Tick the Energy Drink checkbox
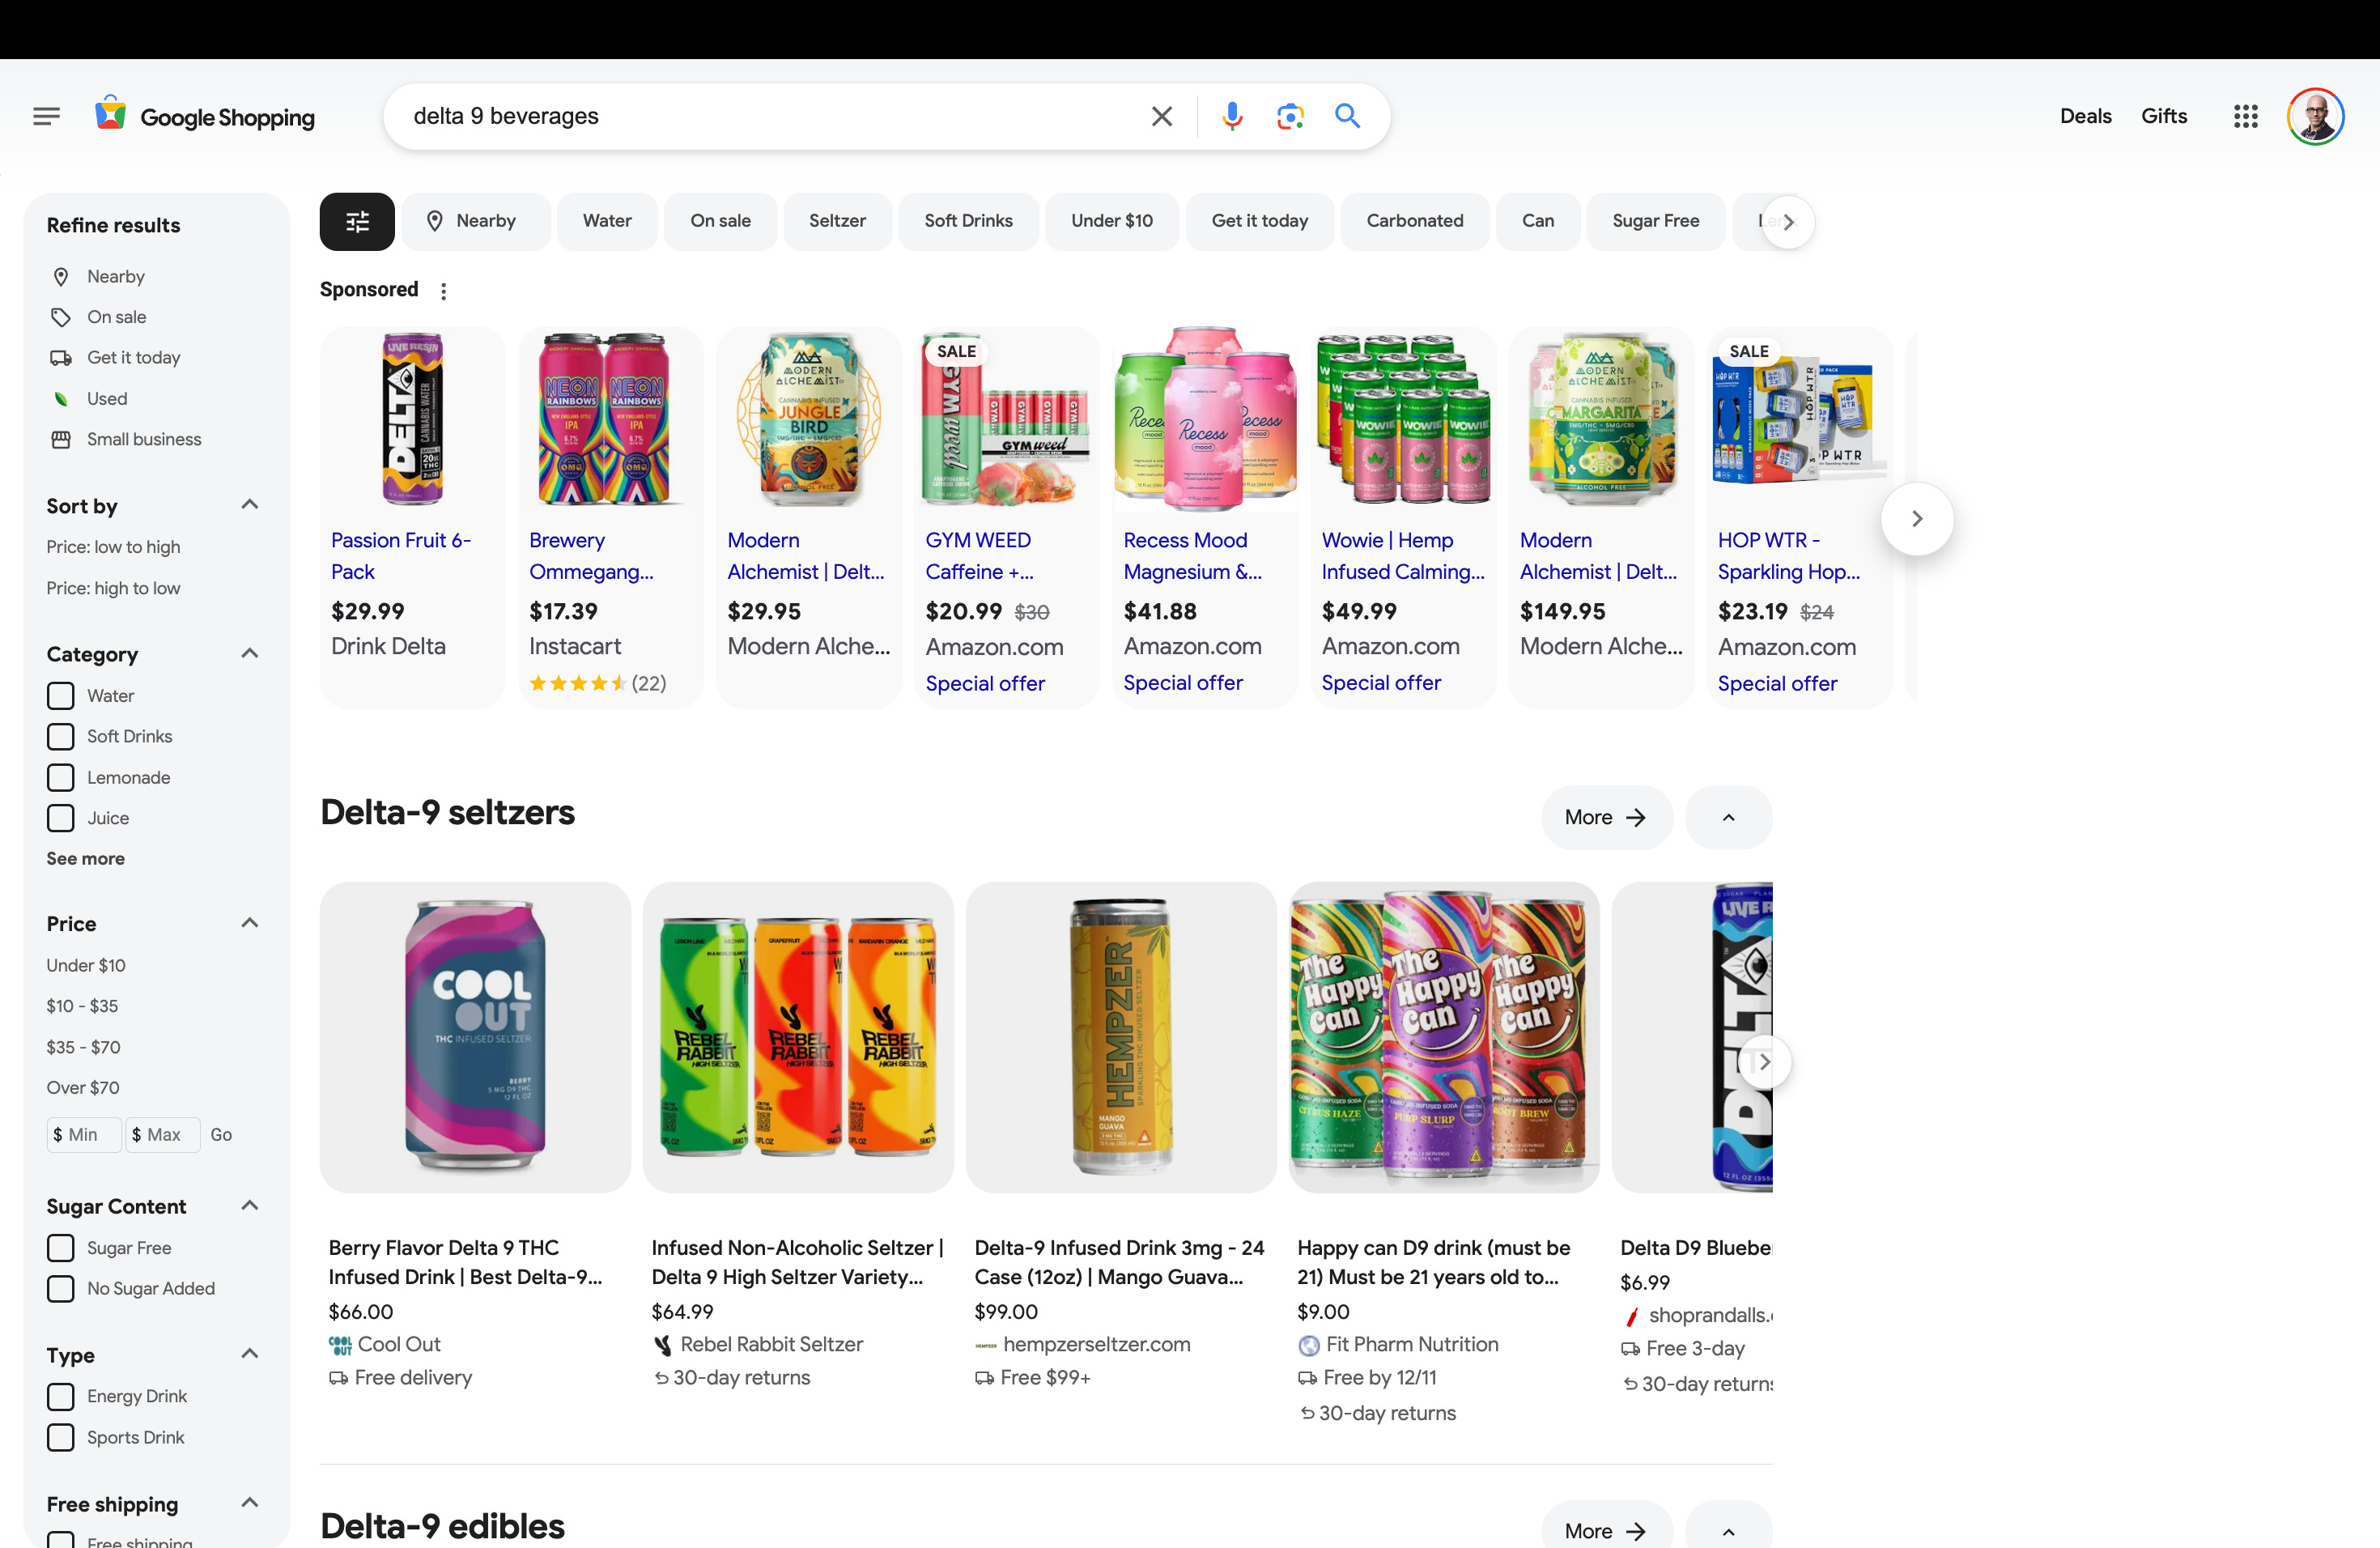Viewport: 2380px width, 1548px height. pyautogui.click(x=61, y=1396)
